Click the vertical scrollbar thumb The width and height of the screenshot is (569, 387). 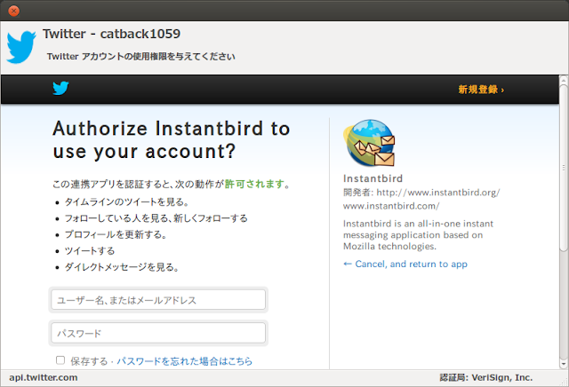click(563, 168)
